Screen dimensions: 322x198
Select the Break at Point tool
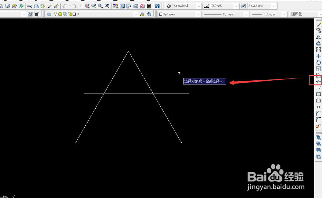coord(318,94)
